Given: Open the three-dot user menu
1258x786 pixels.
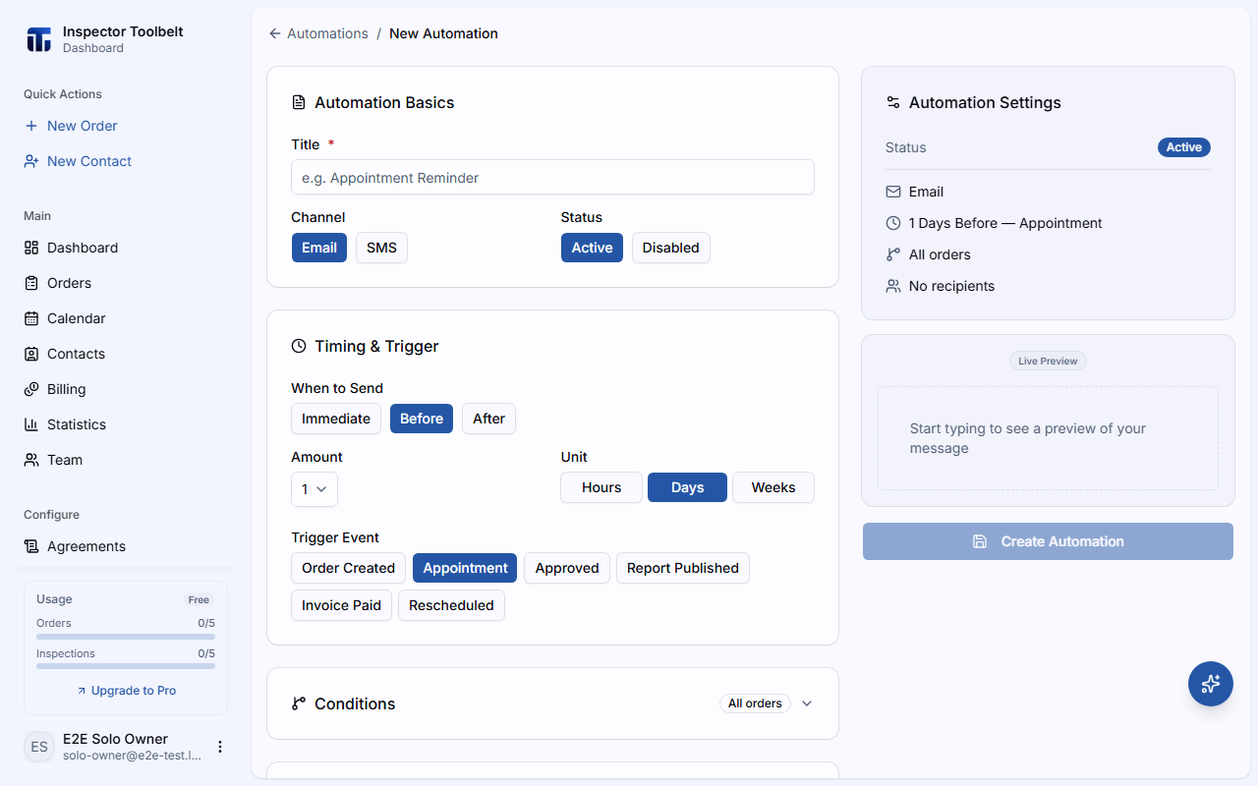Looking at the screenshot, I should point(220,747).
